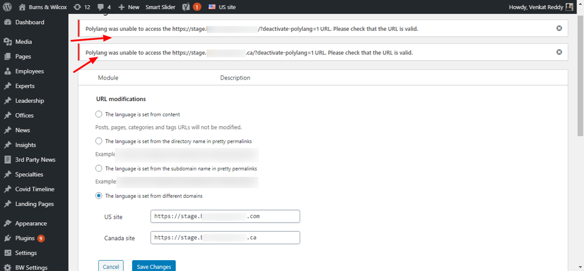The height and width of the screenshot is (271, 584).
Task: Click the Save Changes button
Action: 154,266
